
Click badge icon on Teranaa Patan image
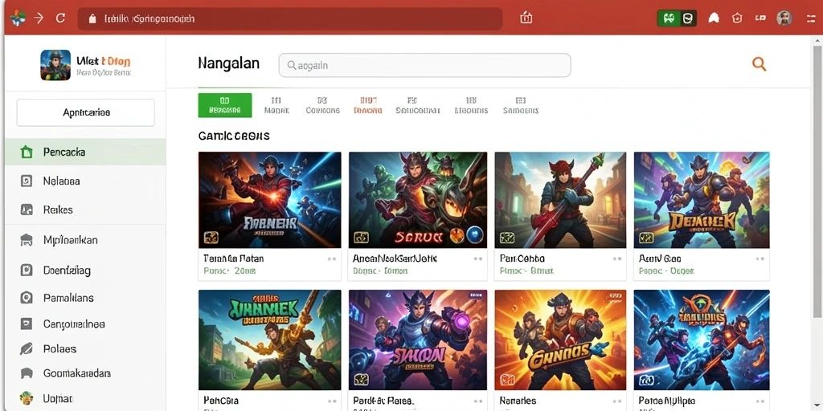[211, 238]
